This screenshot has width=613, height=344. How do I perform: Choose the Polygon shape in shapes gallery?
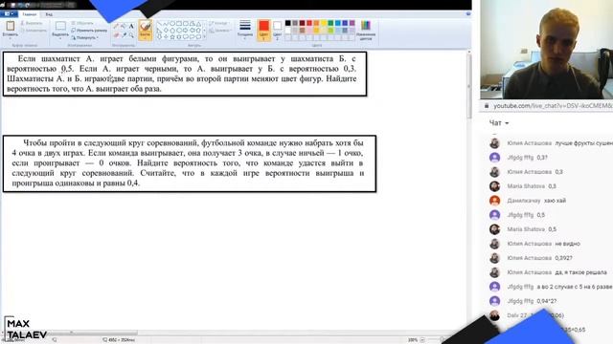coord(192,24)
